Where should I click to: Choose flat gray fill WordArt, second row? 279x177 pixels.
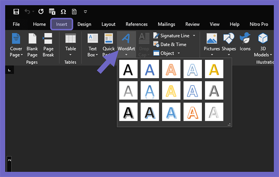pyautogui.click(x=128, y=91)
